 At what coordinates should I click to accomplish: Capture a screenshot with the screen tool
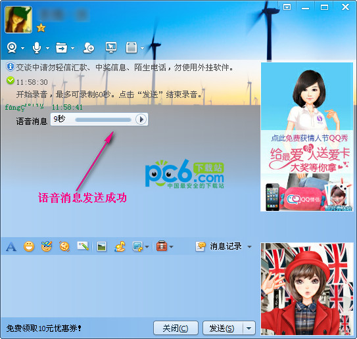(137, 246)
